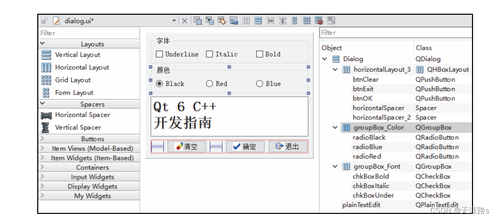Click the 清空 button on form
This screenshot has height=219, width=497.
(187, 147)
